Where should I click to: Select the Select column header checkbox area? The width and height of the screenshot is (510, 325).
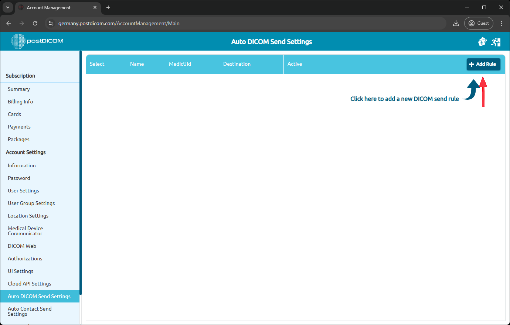coord(97,64)
